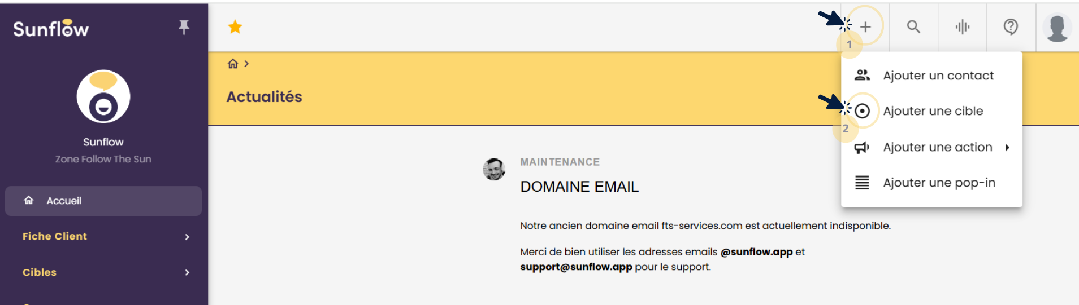Click the MAINTENANCE category label
The image size is (1079, 305).
pos(560,162)
